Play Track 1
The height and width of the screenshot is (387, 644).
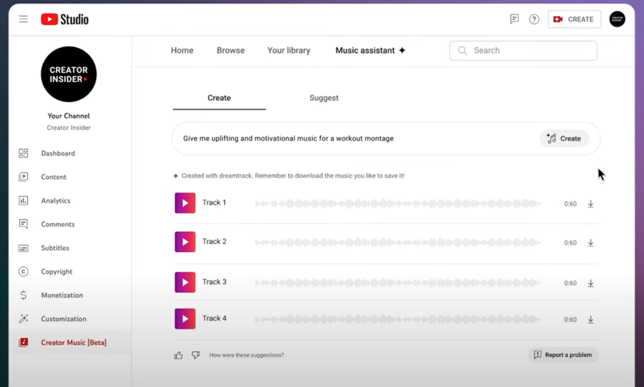point(185,203)
